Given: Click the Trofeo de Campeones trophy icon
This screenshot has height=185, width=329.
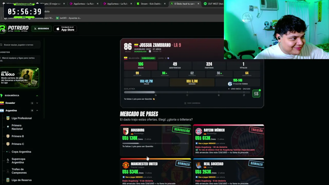Looking at the screenshot, I should click(8, 171).
